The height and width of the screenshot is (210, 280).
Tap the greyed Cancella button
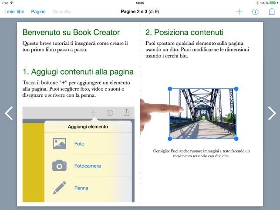(x=61, y=12)
